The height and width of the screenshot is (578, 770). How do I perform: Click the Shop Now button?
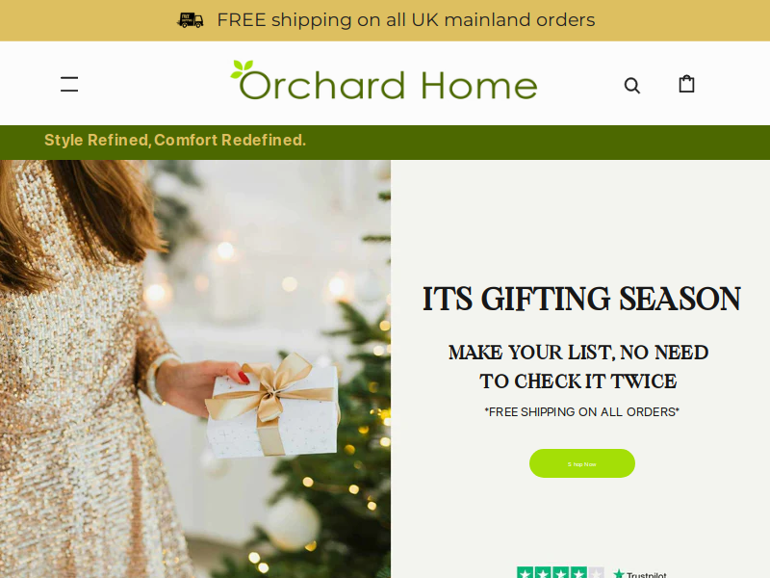(x=582, y=463)
